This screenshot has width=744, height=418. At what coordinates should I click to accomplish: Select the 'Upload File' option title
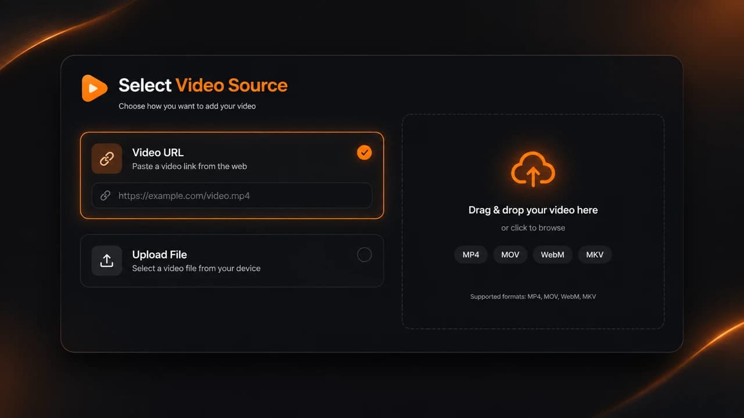click(x=160, y=255)
